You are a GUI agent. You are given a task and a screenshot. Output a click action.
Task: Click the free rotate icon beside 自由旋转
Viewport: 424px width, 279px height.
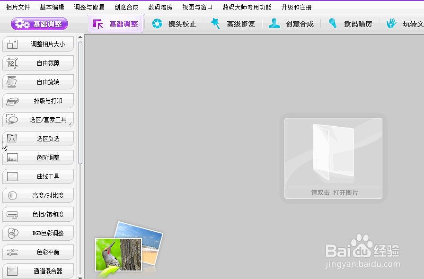pyautogui.click(x=12, y=82)
